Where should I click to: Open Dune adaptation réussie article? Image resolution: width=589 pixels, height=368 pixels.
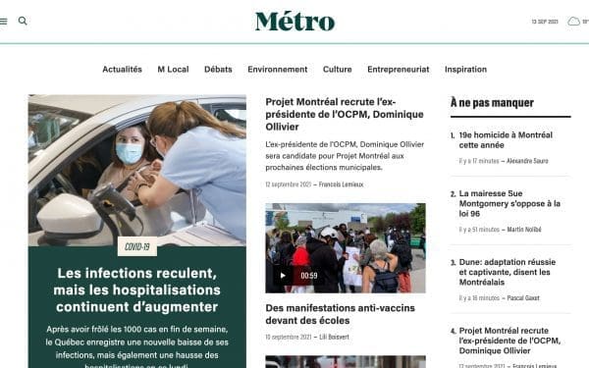pos(508,272)
